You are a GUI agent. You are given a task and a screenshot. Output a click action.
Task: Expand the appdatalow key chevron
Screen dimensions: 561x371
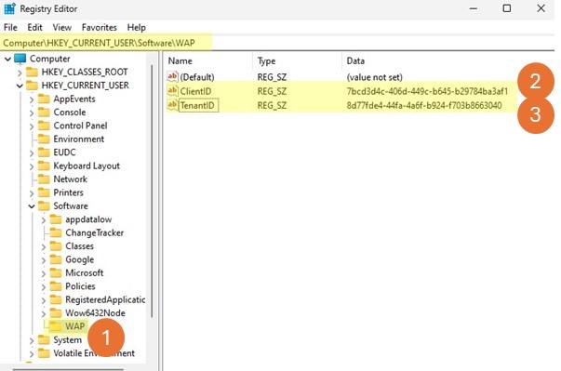44,219
